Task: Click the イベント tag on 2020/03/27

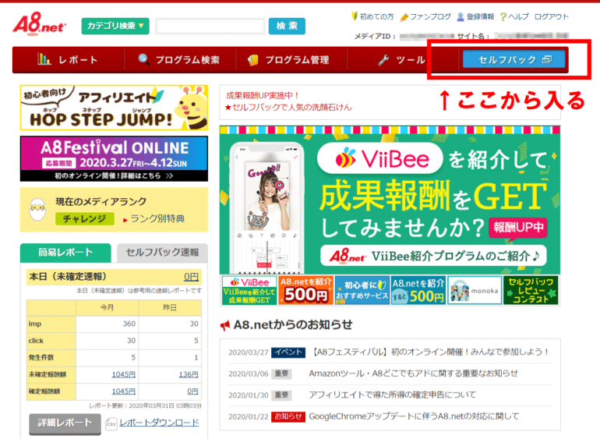Action: click(288, 352)
